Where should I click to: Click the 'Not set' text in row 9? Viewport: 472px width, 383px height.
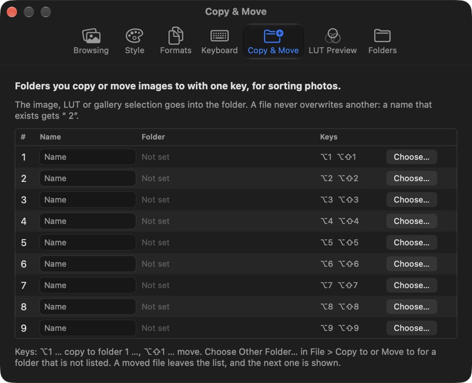[156, 328]
